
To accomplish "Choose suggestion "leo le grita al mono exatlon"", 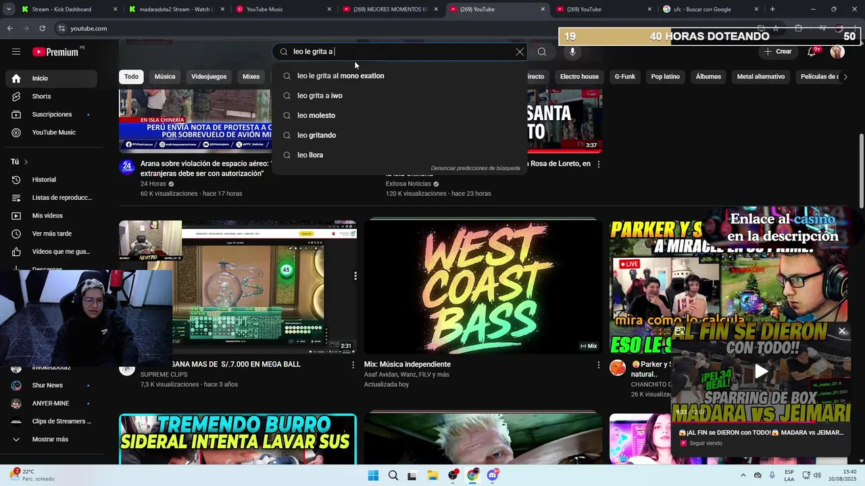I will pyautogui.click(x=399, y=76).
